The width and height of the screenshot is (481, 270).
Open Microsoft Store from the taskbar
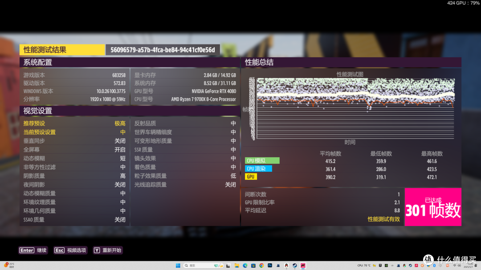(x=253, y=266)
